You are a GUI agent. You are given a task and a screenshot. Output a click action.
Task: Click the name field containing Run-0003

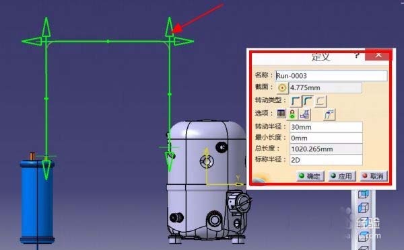coord(331,76)
